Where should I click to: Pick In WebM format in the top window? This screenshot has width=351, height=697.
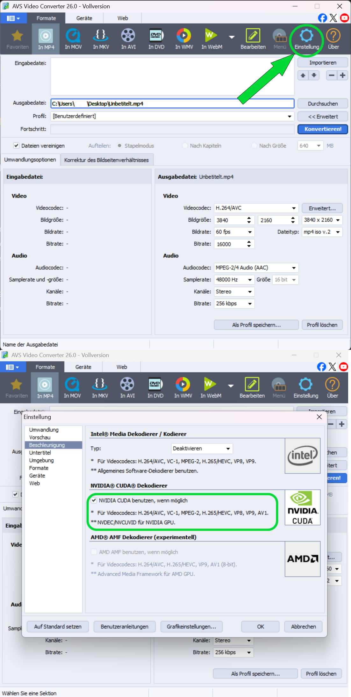[x=211, y=39]
